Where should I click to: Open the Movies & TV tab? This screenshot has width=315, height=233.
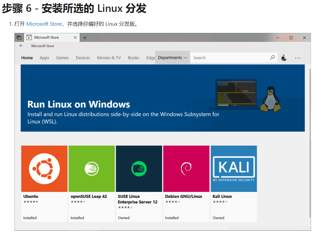109,58
